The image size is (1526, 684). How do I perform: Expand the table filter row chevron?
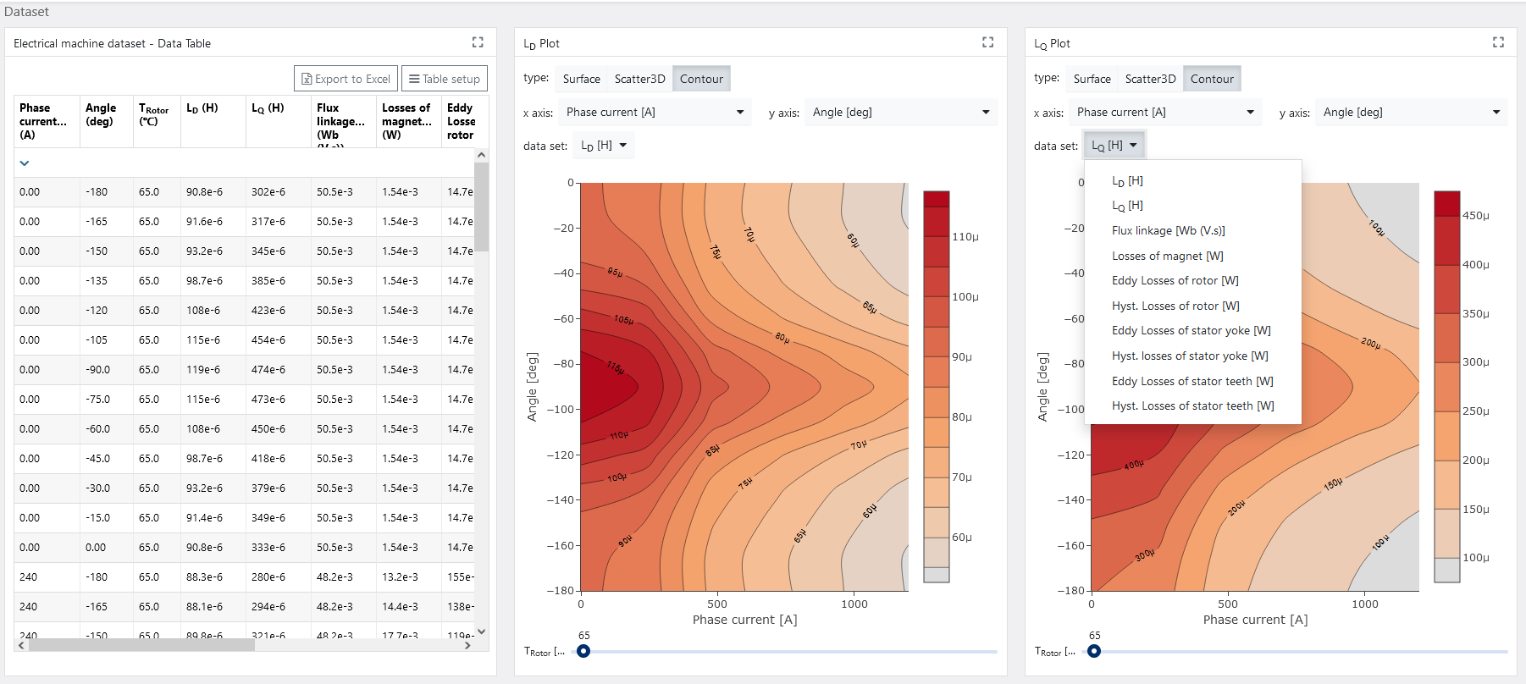[x=25, y=163]
